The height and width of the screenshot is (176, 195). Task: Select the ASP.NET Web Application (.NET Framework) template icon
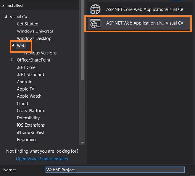95,23
